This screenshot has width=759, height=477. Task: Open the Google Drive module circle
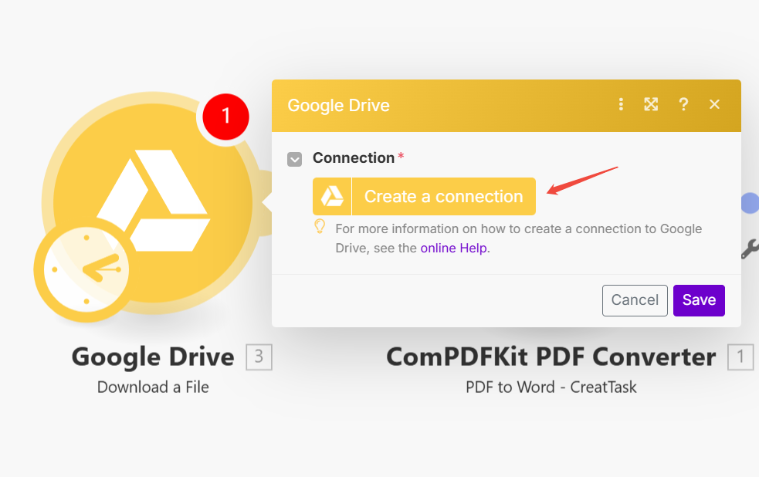click(153, 202)
